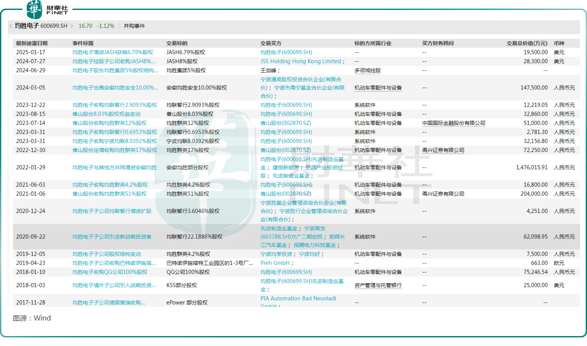Click advisor 中国国际金融股份有限公司
This screenshot has height=346, width=587.
(x=454, y=123)
